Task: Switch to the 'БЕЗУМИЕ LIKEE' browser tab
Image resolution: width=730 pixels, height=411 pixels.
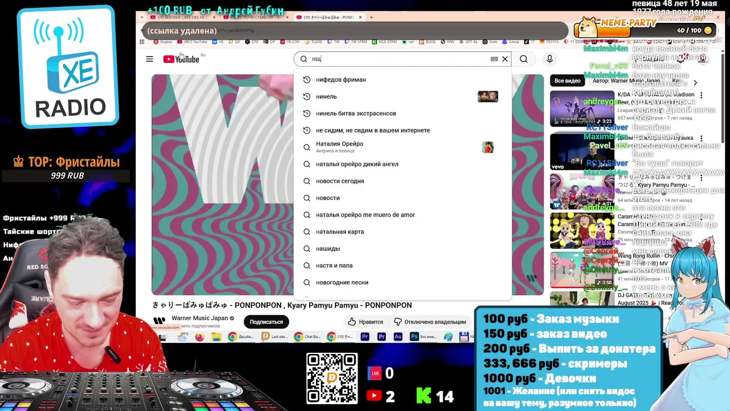Action: pyautogui.click(x=181, y=17)
